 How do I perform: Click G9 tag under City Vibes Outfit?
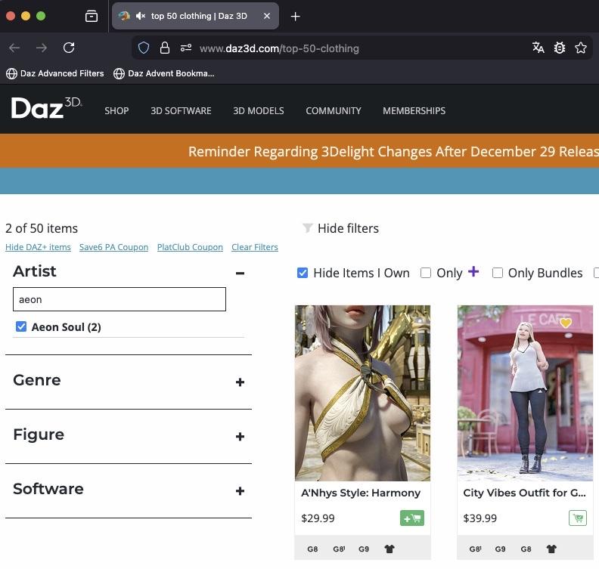[500, 549]
